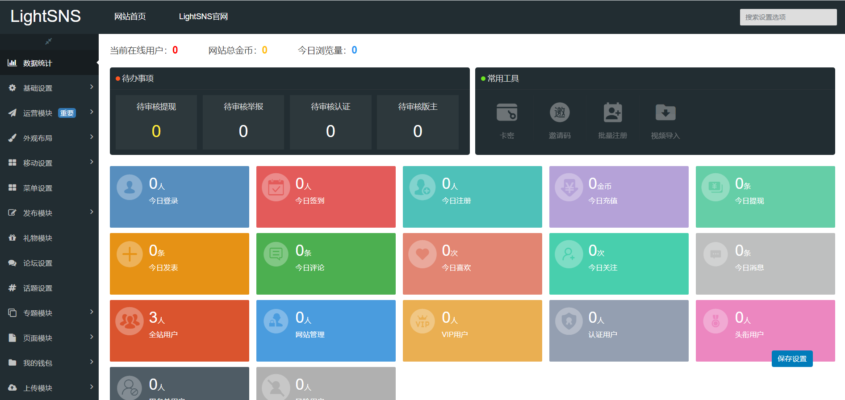Open the 视频导入 video import tool icon
Viewport: 845px width, 400px height.
click(x=665, y=112)
